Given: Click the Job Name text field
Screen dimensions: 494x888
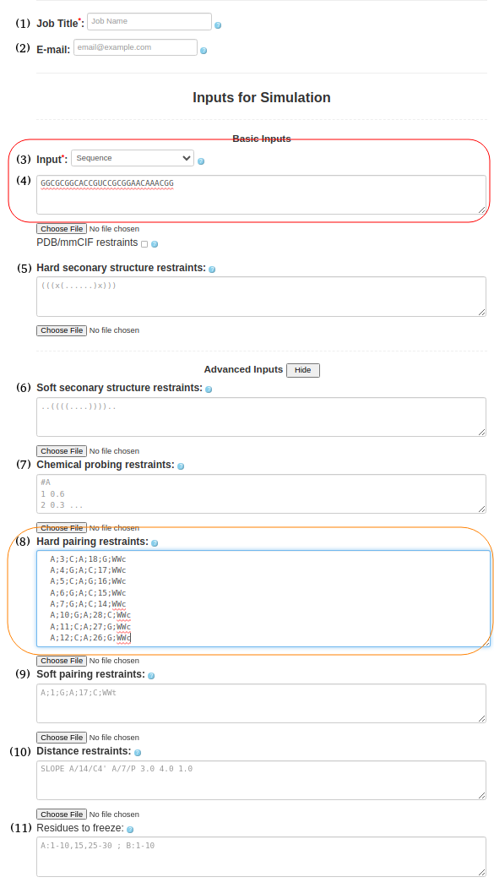Looking at the screenshot, I should [x=149, y=21].
